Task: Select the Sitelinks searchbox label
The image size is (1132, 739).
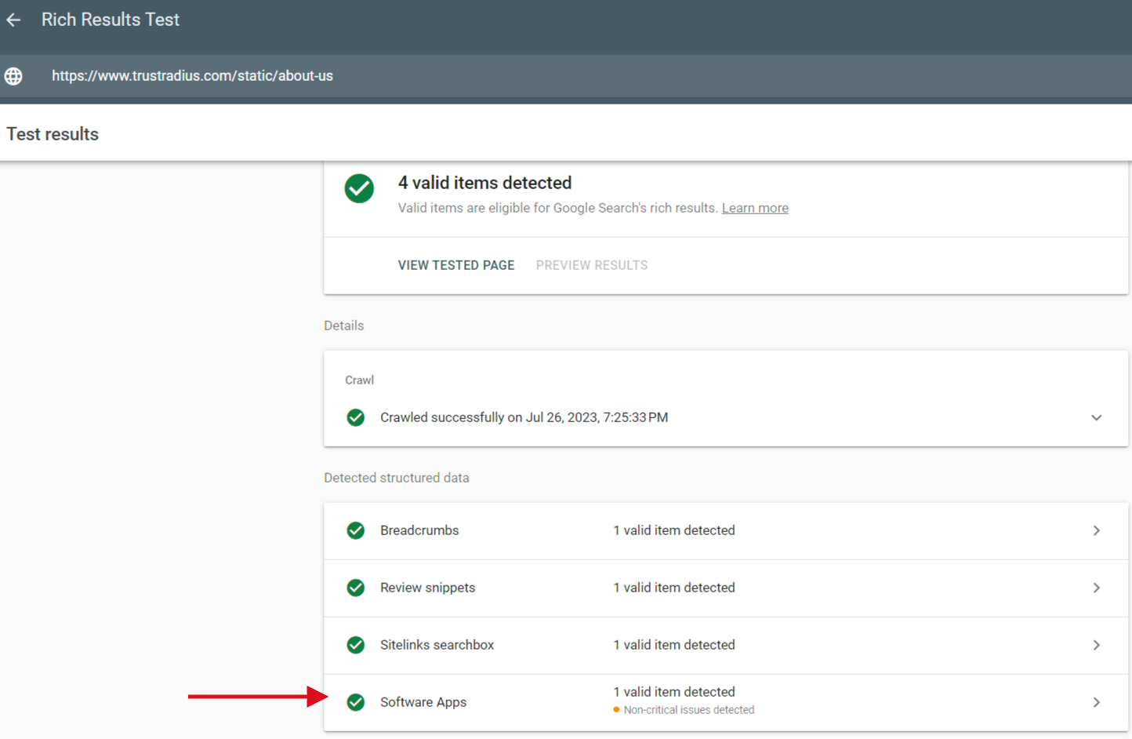Action: (437, 645)
